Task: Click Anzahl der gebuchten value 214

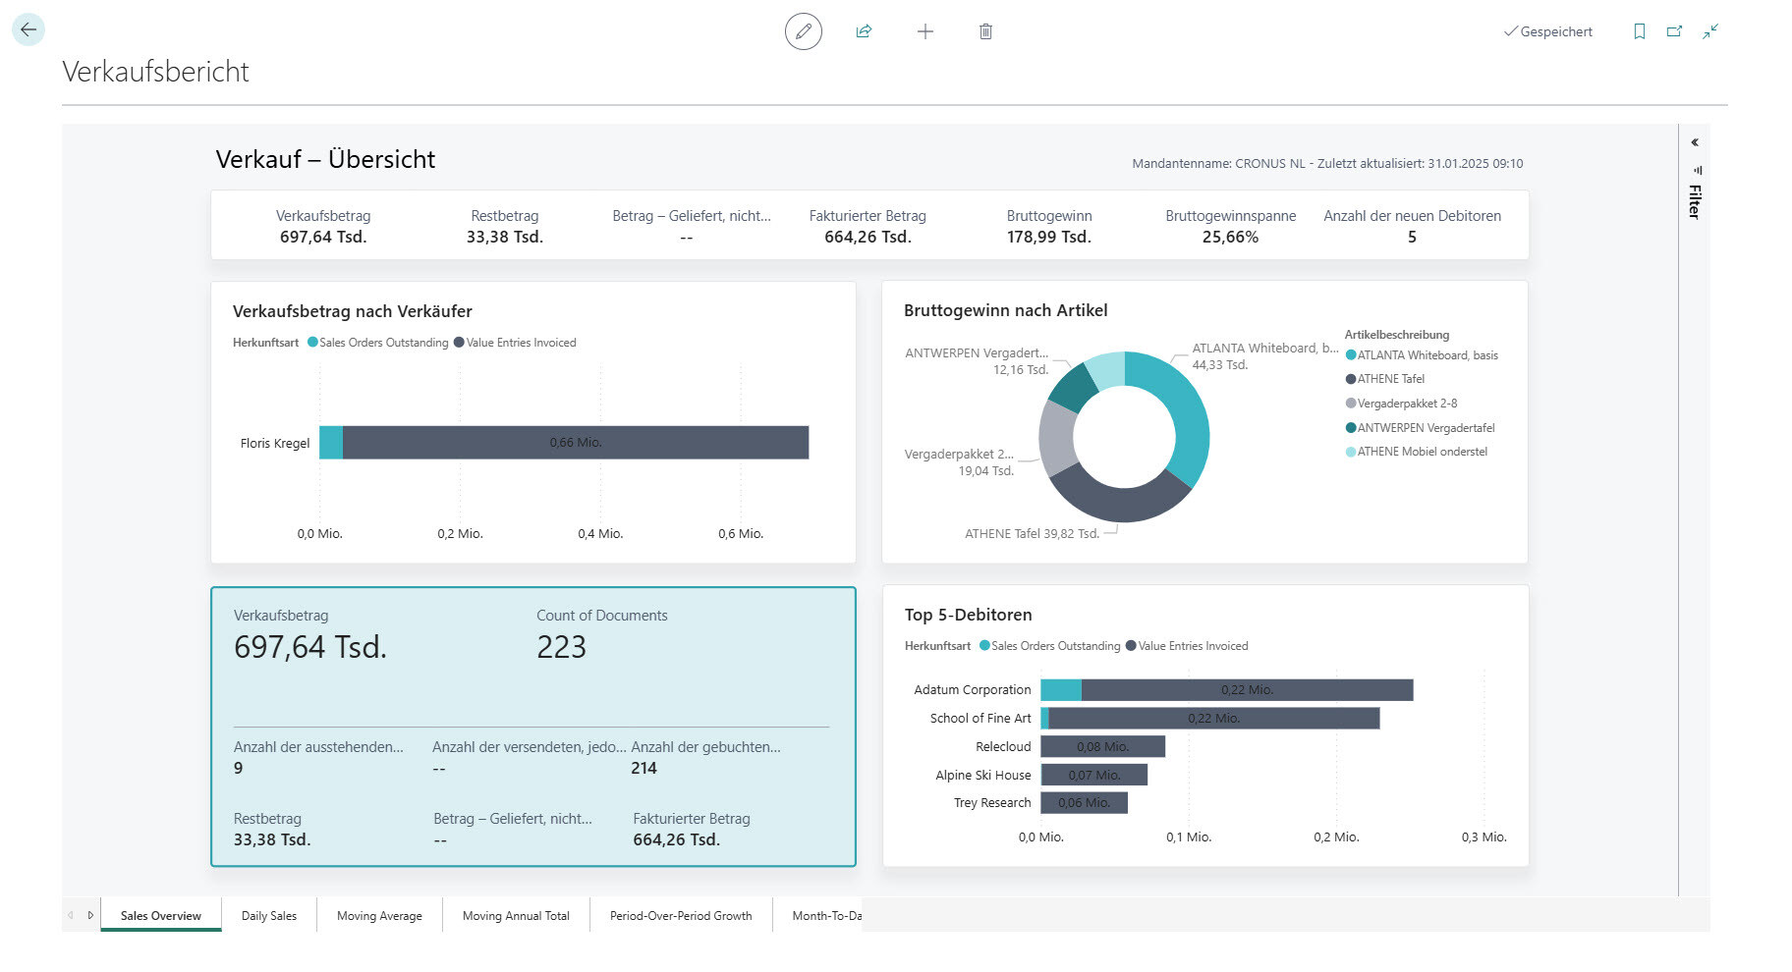Action: coord(644,768)
